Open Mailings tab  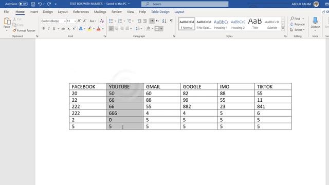pyautogui.click(x=100, y=12)
